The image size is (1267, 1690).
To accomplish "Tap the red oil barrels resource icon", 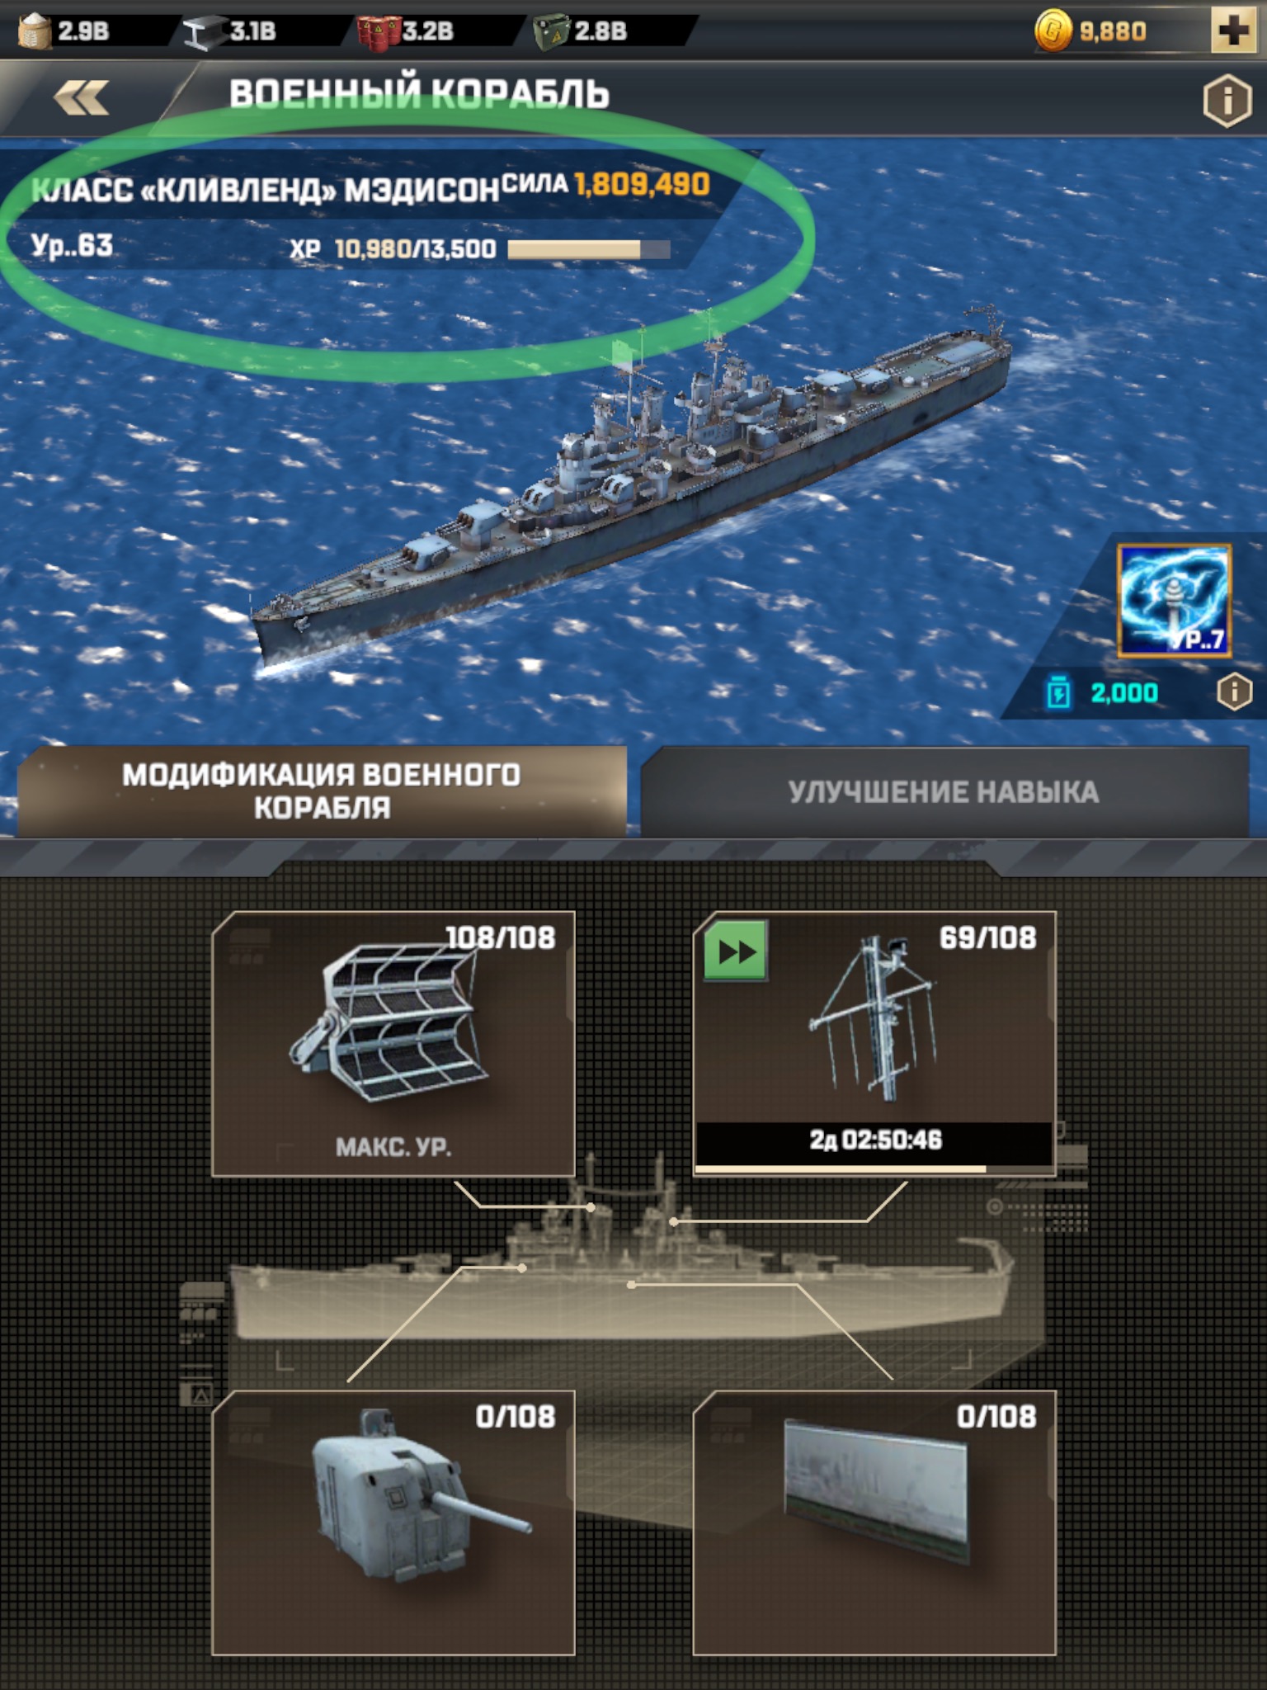I will tap(378, 32).
